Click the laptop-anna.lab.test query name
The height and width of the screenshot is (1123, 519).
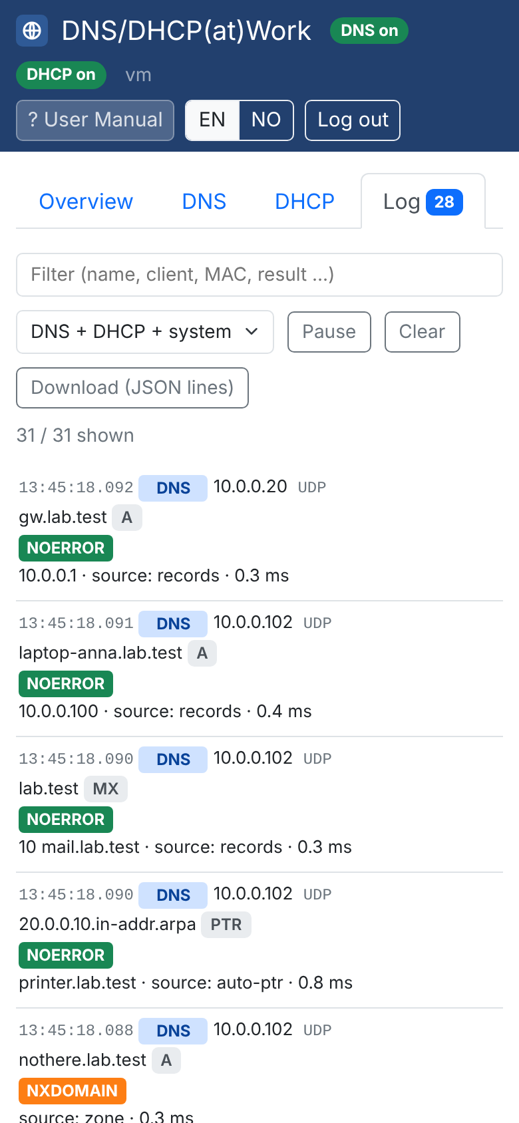(100, 653)
